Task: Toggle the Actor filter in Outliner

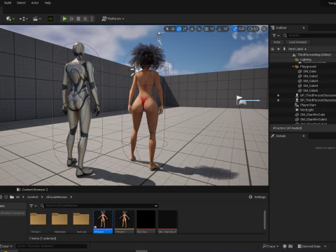Action: 277,42
